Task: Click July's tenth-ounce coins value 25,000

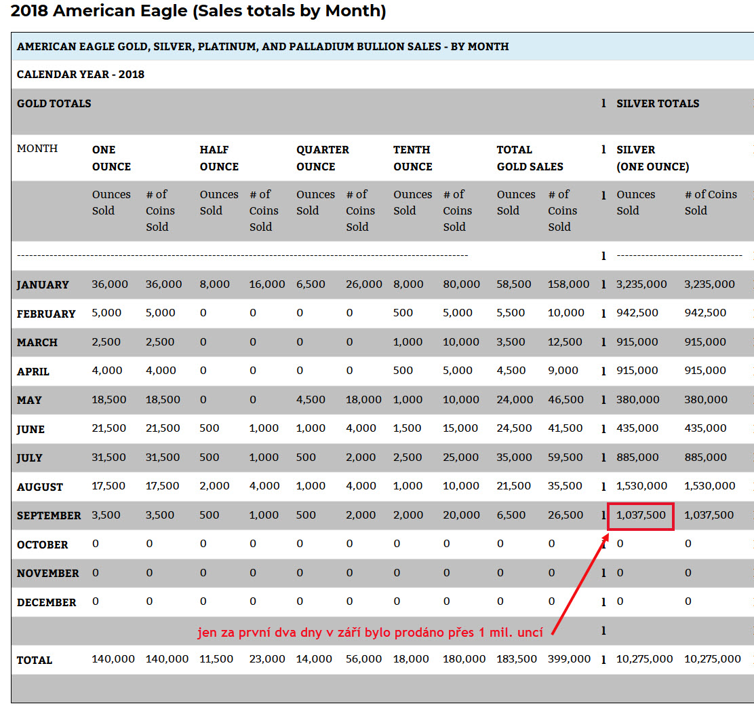Action: [x=460, y=457]
